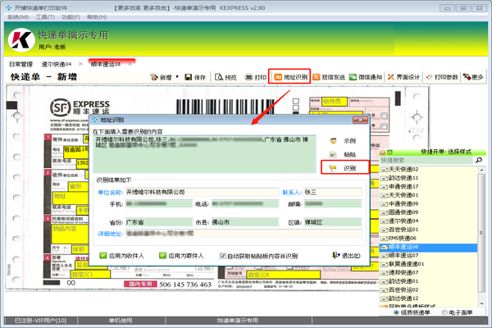
Task: Click the 预览 preview icon
Action: (219, 77)
